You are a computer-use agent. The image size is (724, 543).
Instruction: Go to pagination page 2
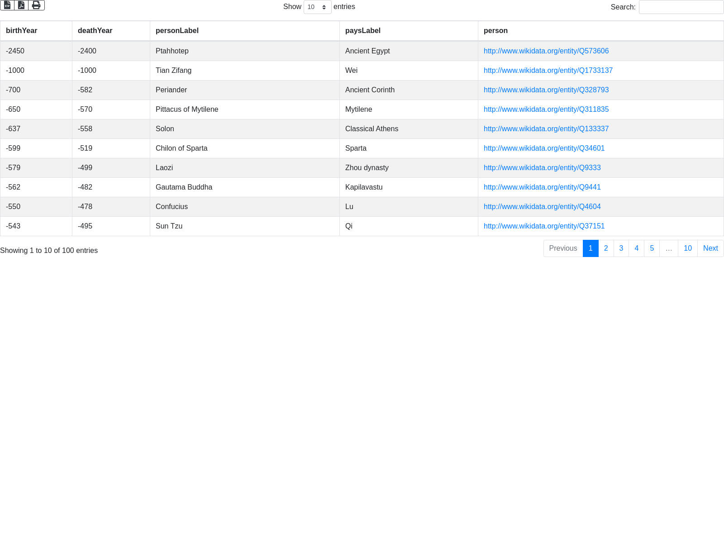(606, 248)
